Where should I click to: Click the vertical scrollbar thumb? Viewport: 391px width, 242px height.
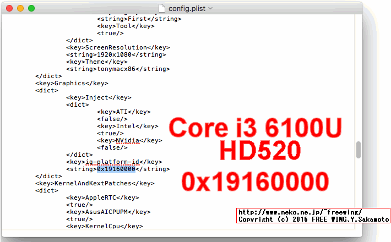(359, 149)
